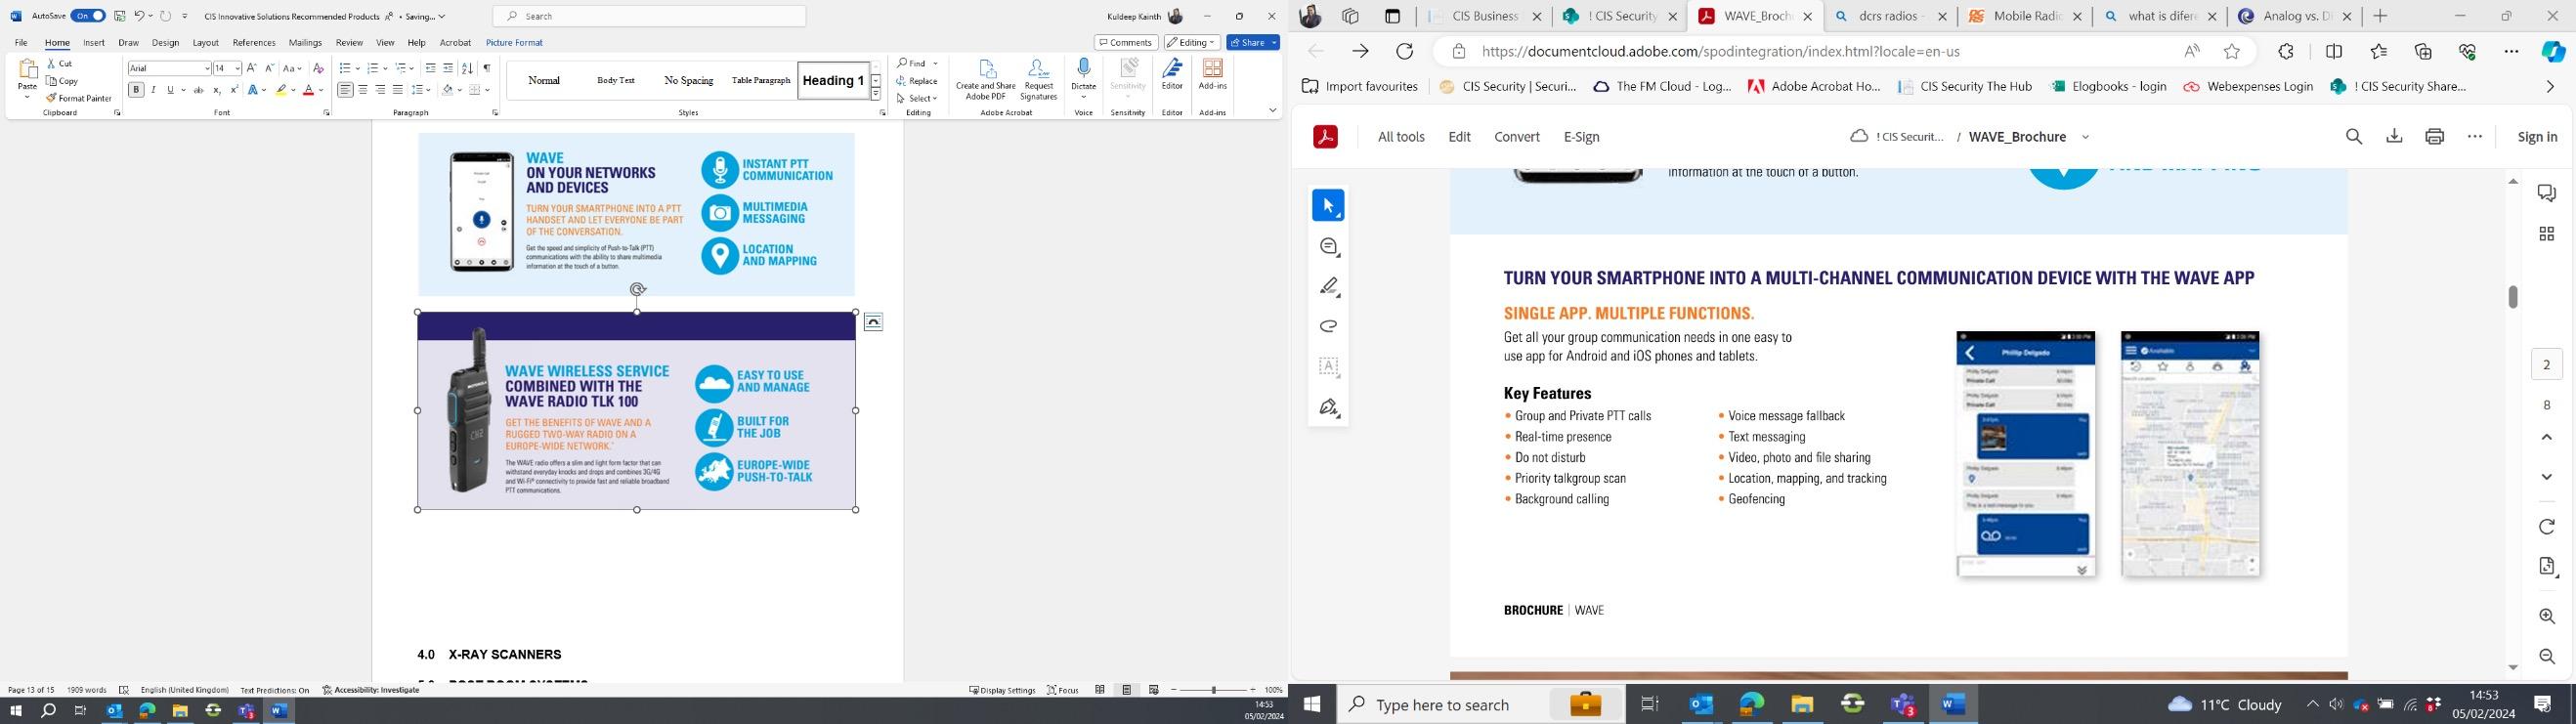The width and height of the screenshot is (2576, 724).
Task: Expand the WAVE_Brochure file name dropdown
Action: [2086, 137]
